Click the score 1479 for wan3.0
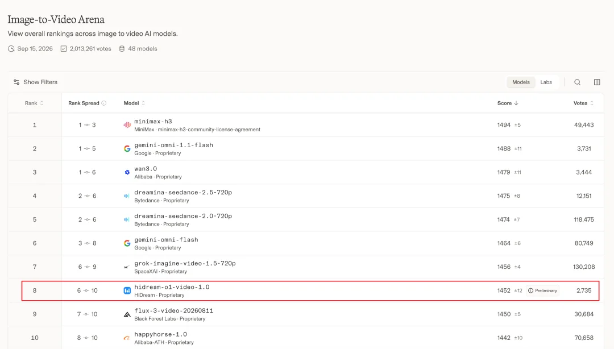The width and height of the screenshot is (614, 349). (504, 172)
